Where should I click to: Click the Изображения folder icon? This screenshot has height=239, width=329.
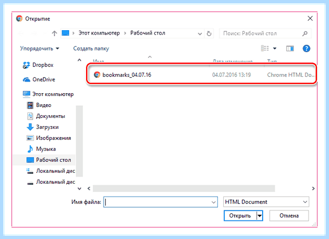30,138
